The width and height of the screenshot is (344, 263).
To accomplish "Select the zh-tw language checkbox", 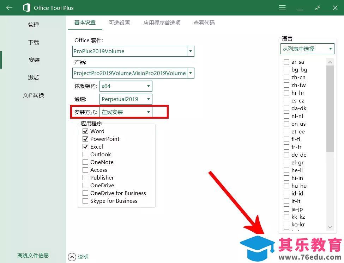I will click(286, 85).
